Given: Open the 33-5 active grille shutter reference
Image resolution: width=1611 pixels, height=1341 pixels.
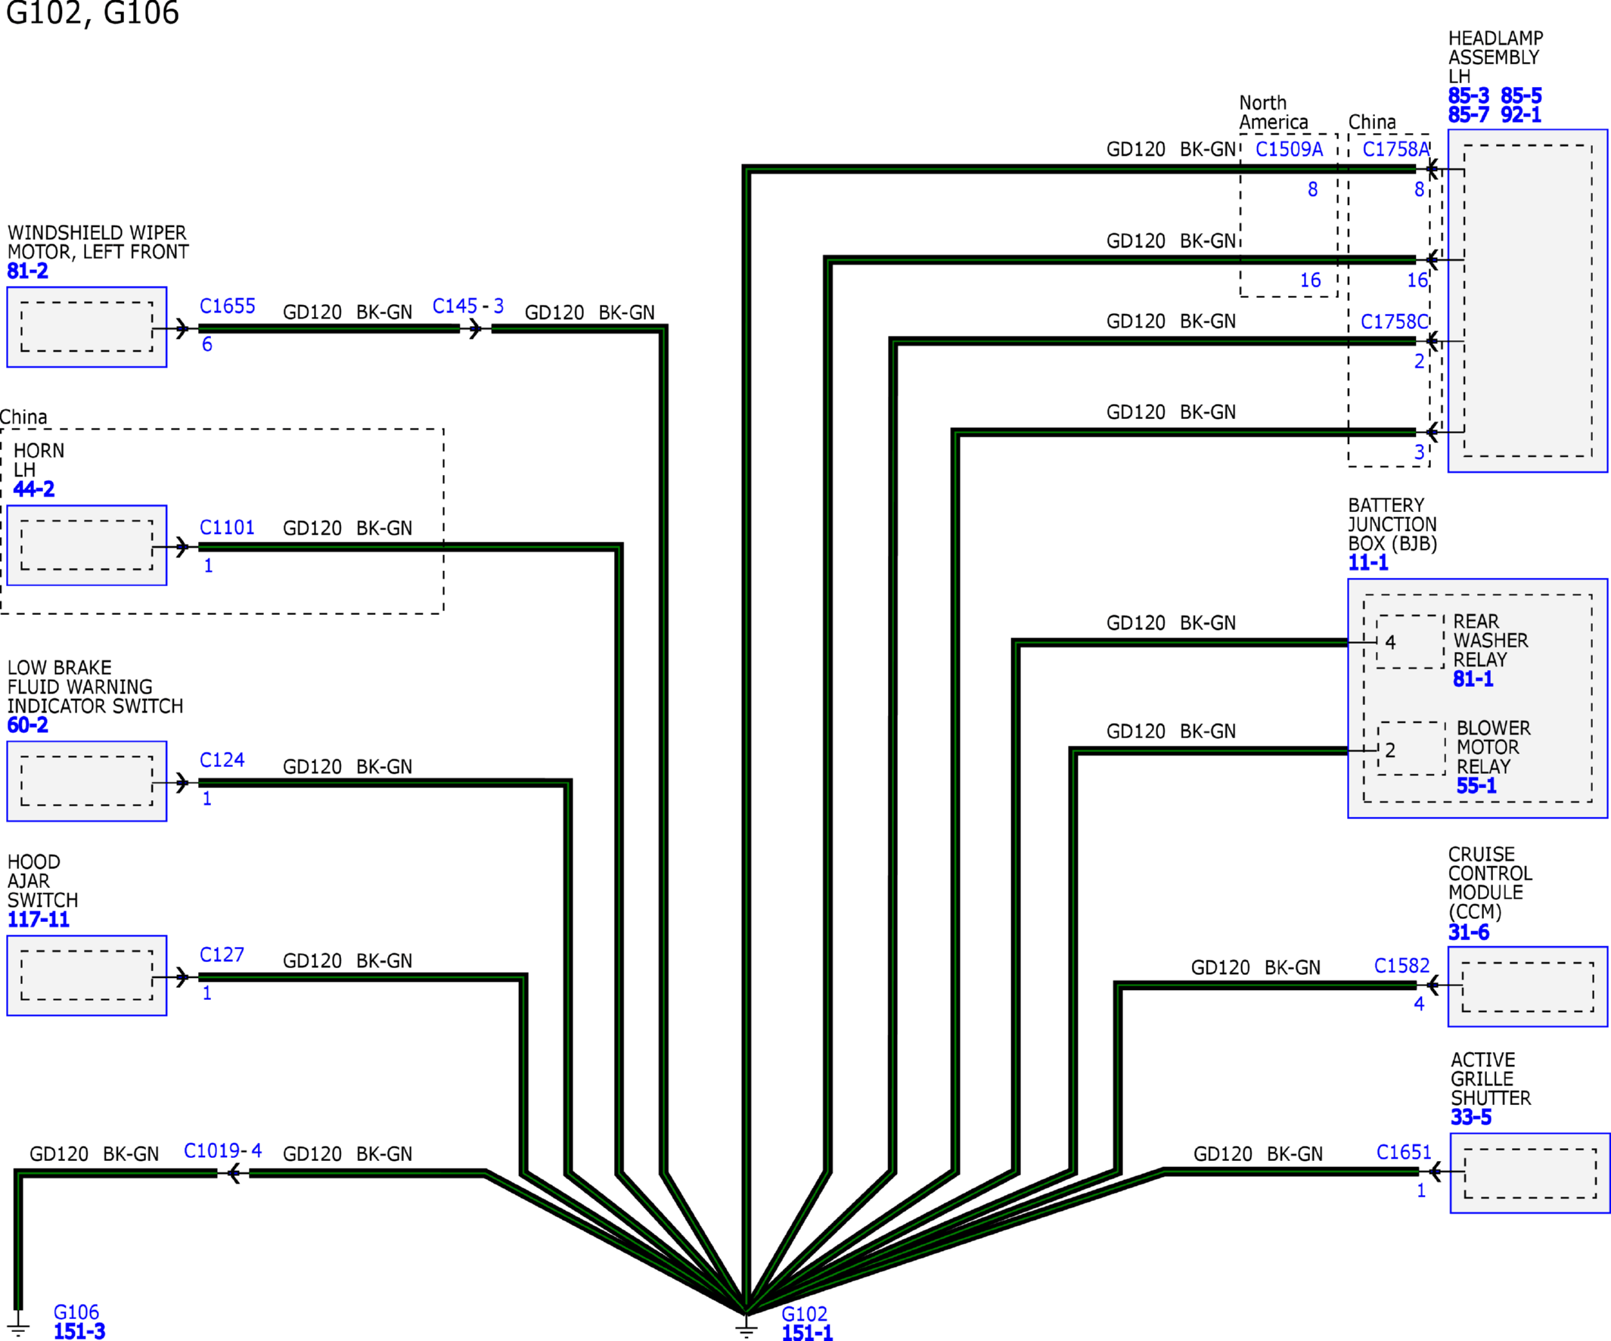Looking at the screenshot, I should [1470, 1117].
